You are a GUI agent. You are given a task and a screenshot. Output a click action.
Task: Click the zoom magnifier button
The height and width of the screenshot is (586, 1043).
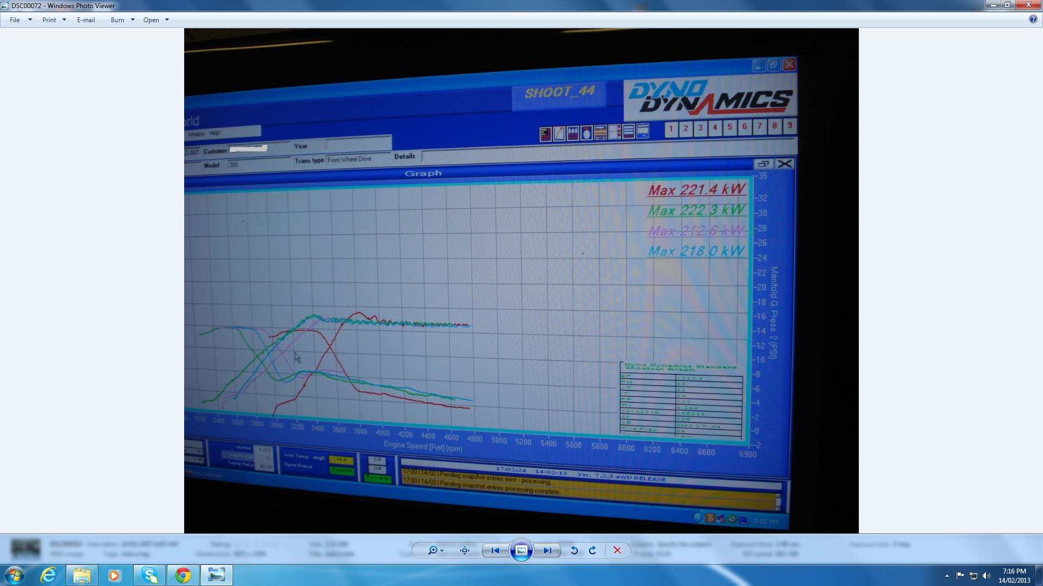tap(433, 550)
